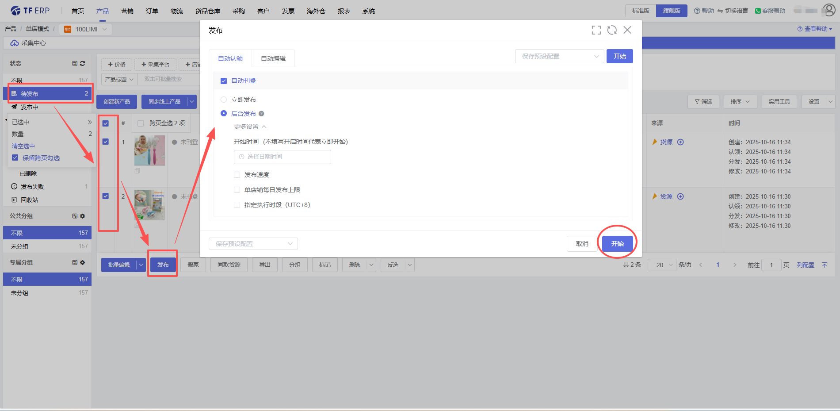Click the refresh icon in the dialog header

(x=612, y=30)
